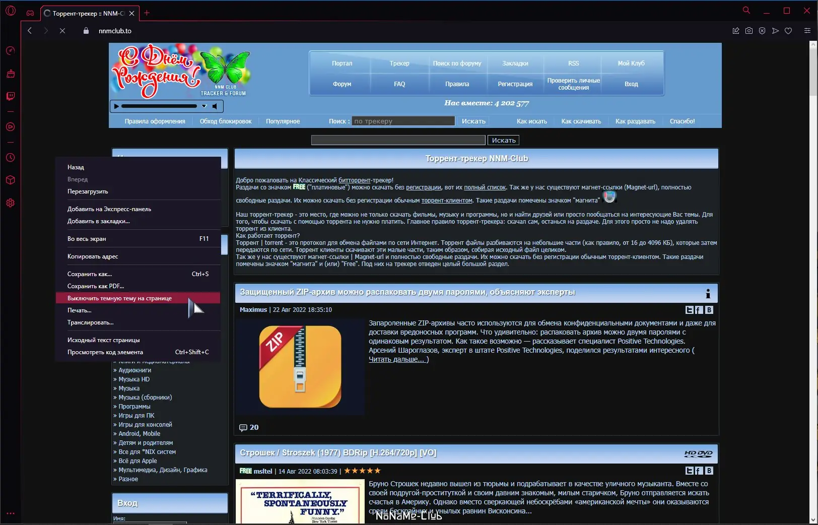818x525 pixels.
Task: Open the Pinboards toolbar icon
Action: pyautogui.click(x=736, y=31)
